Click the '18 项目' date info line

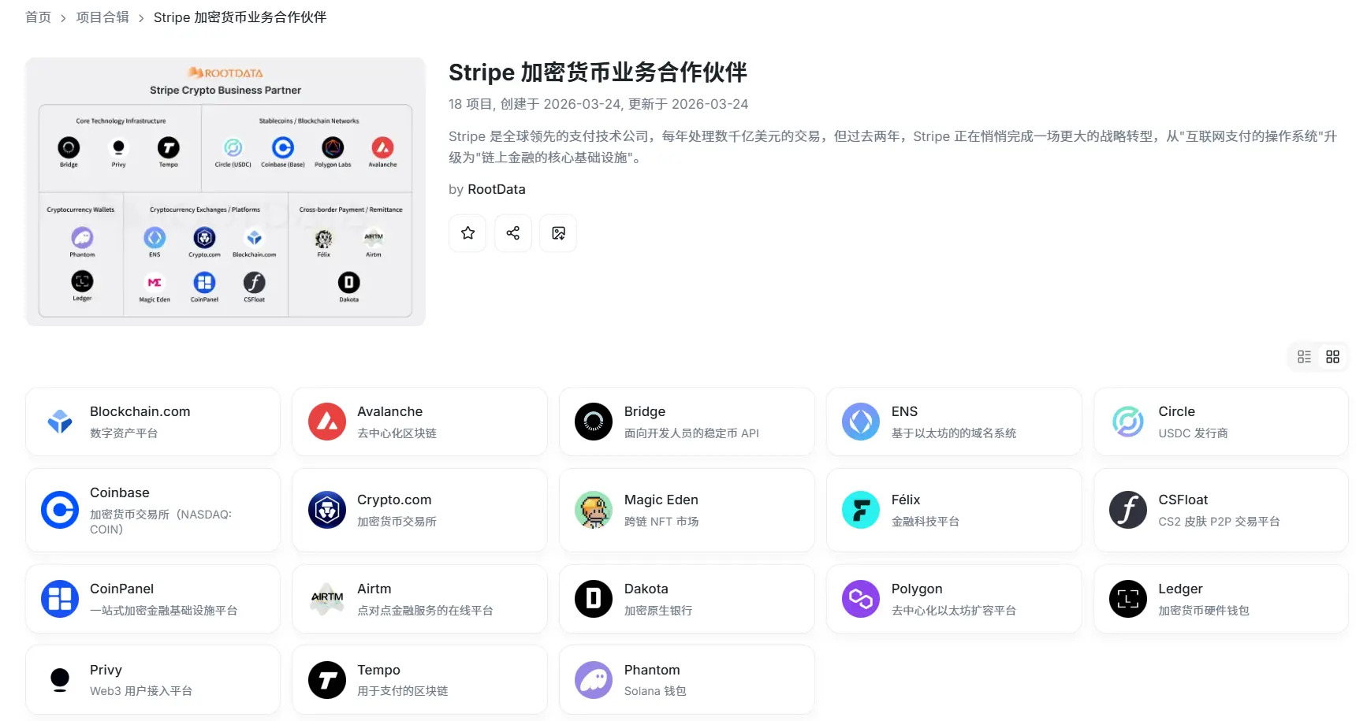tap(598, 104)
